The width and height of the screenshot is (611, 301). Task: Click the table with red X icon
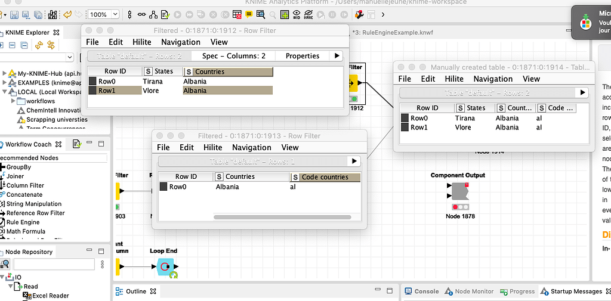tap(237, 14)
